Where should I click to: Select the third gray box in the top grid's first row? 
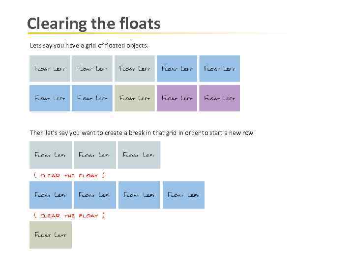pyautogui.click(x=134, y=69)
